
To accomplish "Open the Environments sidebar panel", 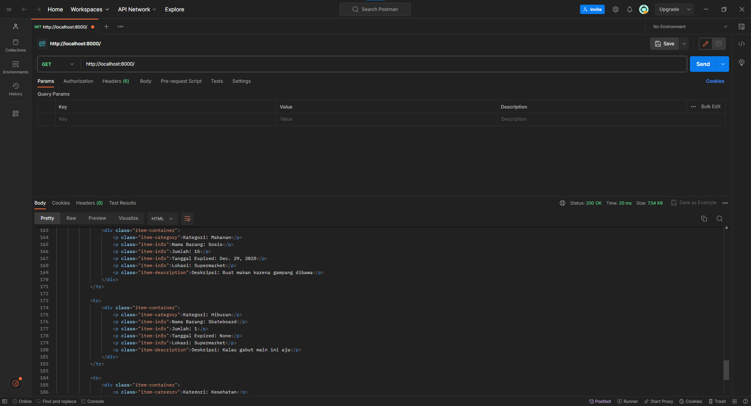I will click(15, 67).
